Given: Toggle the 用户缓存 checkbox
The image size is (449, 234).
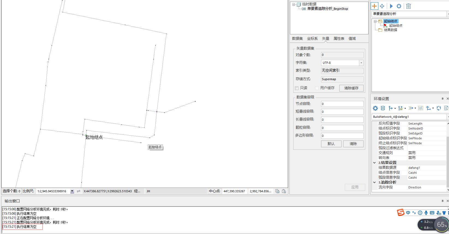Looking at the screenshot, I should point(317,88).
